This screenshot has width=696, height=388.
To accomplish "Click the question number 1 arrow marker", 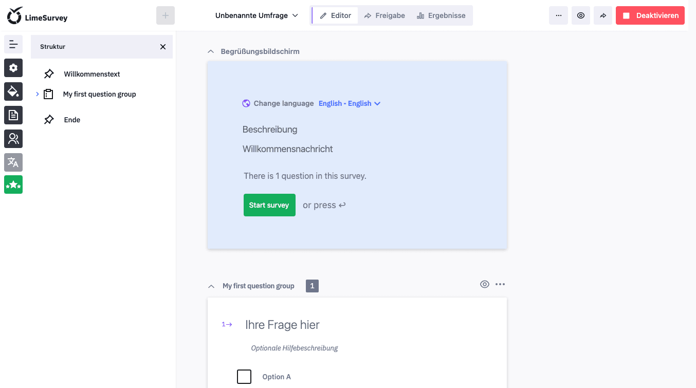I will point(227,324).
